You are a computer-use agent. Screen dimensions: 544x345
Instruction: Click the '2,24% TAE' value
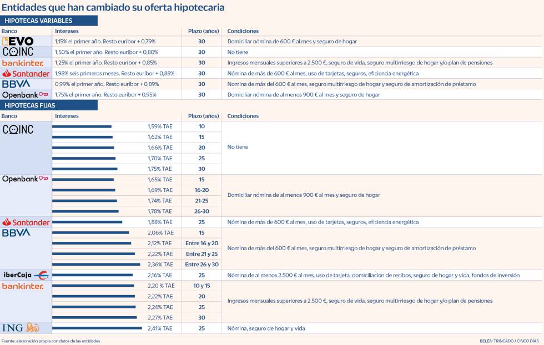coord(160,307)
